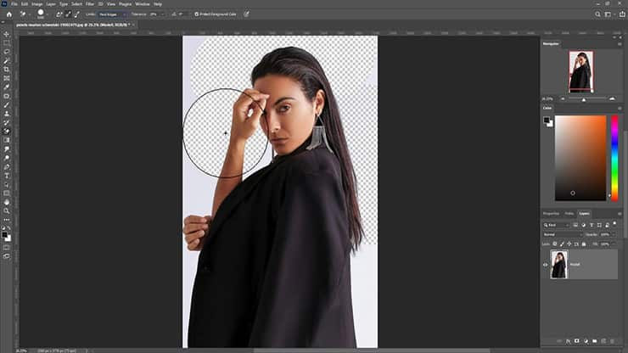Screen dimensions: 628x353
Task: Select the Eyedropper tool
Action: pyautogui.click(x=6, y=87)
